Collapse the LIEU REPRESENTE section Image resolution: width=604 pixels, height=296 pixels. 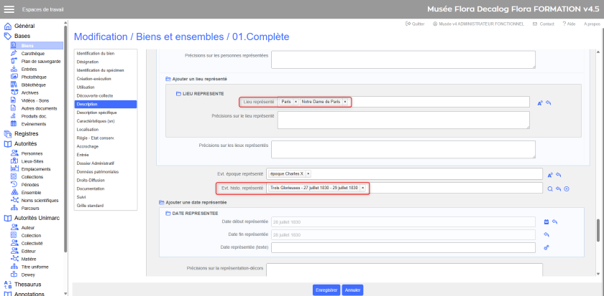[179, 94]
